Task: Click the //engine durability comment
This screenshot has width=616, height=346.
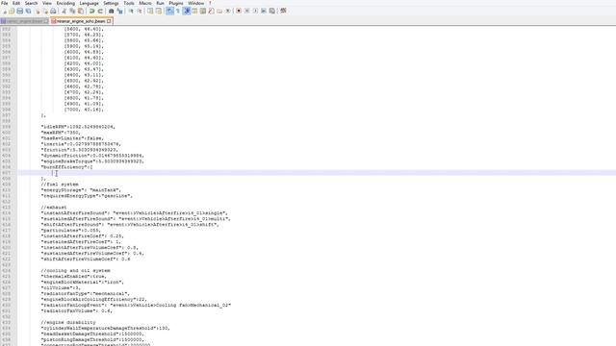Action: point(68,323)
